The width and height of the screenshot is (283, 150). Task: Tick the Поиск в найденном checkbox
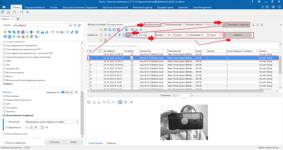pyautogui.click(x=4, y=143)
